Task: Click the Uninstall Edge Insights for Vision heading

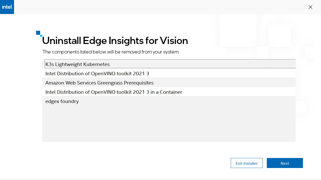Action: [x=115, y=41]
